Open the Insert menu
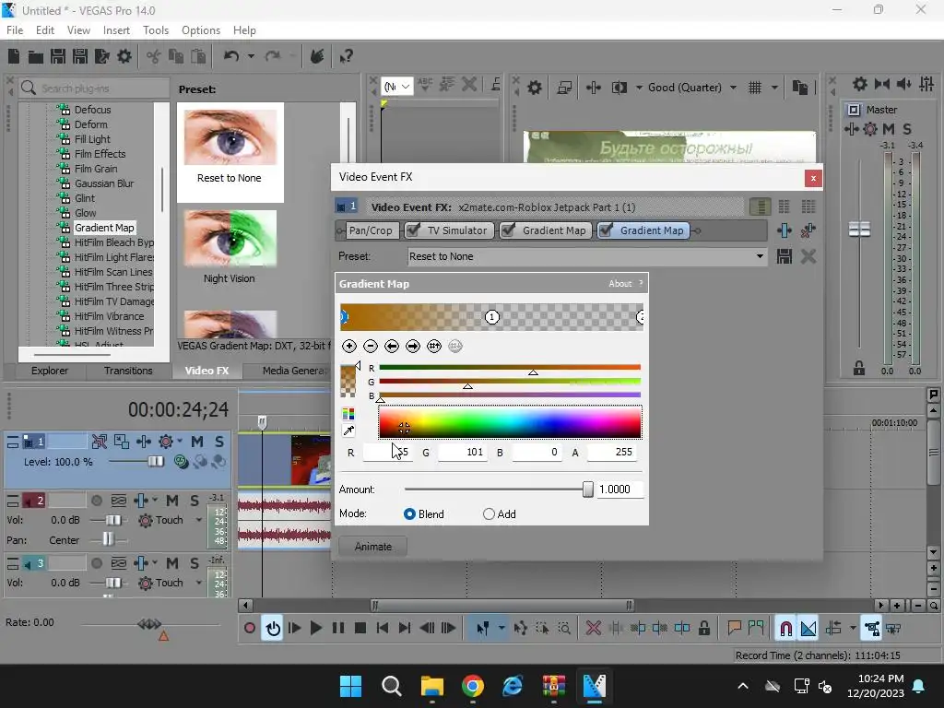Image resolution: width=944 pixels, height=708 pixels. tap(116, 30)
